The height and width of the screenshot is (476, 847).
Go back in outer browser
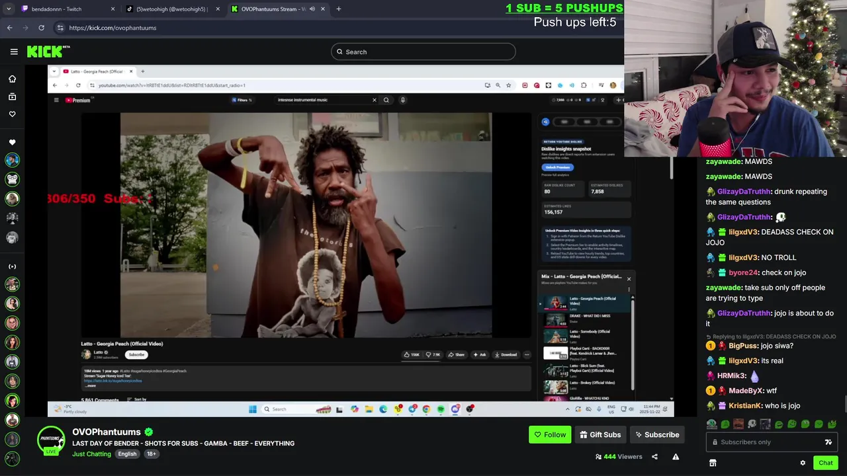[x=9, y=28]
